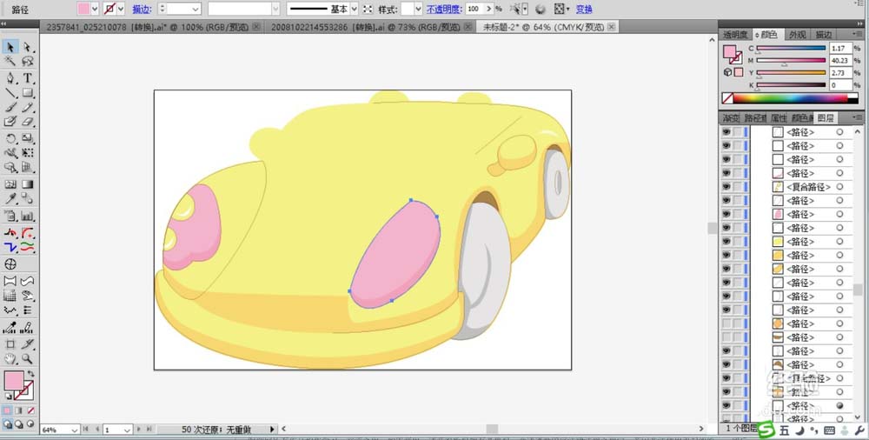Select the Magic Wand tool
Screen dimensions: 869x440
pos(10,63)
